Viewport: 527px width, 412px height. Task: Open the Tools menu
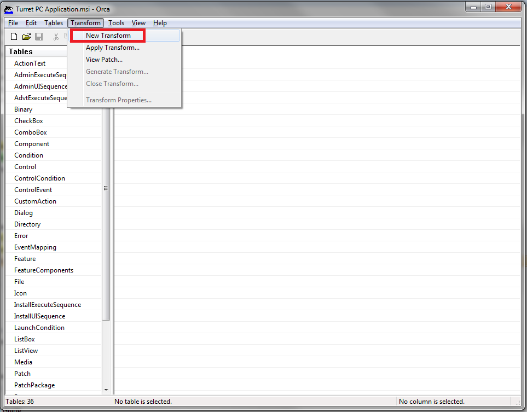[x=116, y=23]
